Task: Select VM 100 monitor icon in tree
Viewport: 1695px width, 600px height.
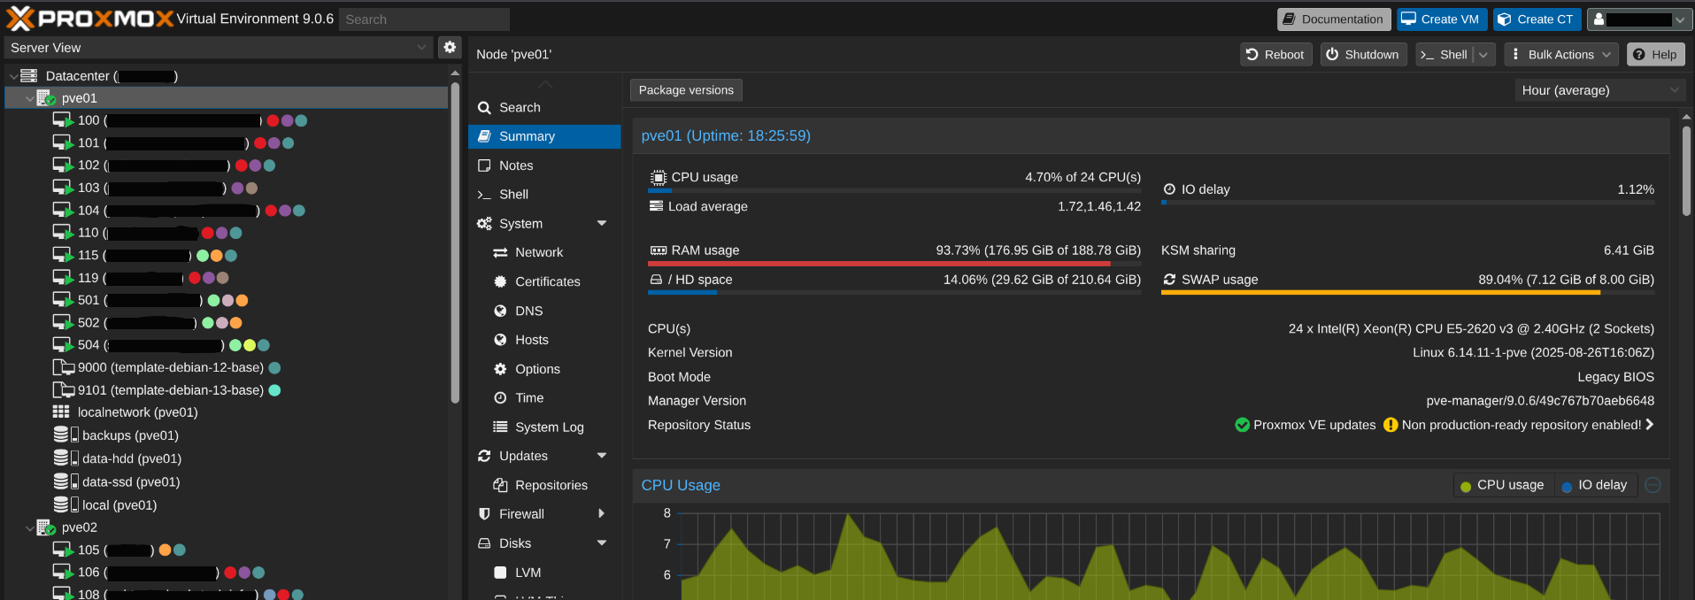Action: pos(62,120)
